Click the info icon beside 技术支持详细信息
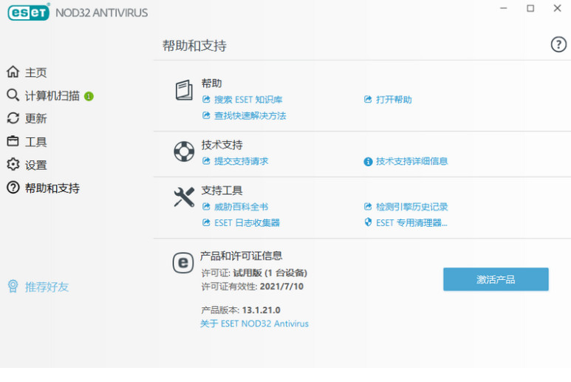 pyautogui.click(x=368, y=161)
